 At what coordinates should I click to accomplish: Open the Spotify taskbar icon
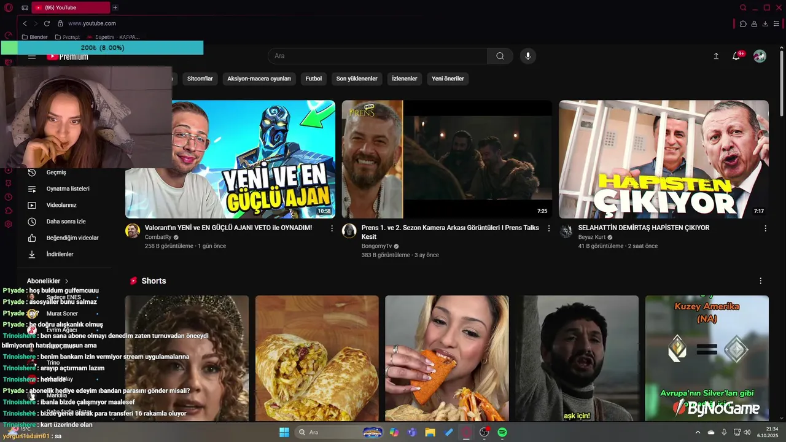502,432
